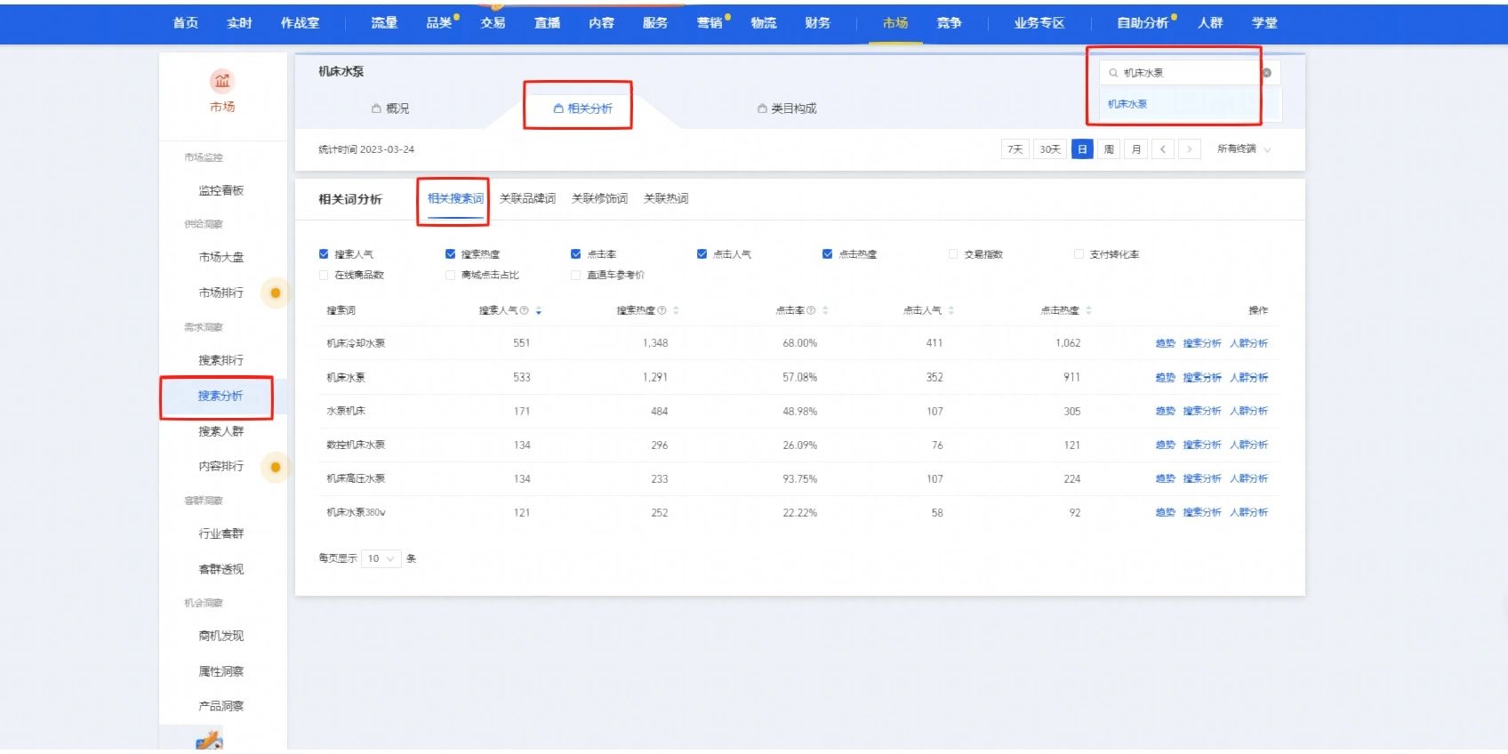Open 流量 in the top navigation

pyautogui.click(x=384, y=23)
